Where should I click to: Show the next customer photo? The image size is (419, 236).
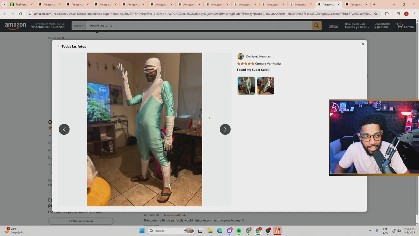(x=225, y=129)
